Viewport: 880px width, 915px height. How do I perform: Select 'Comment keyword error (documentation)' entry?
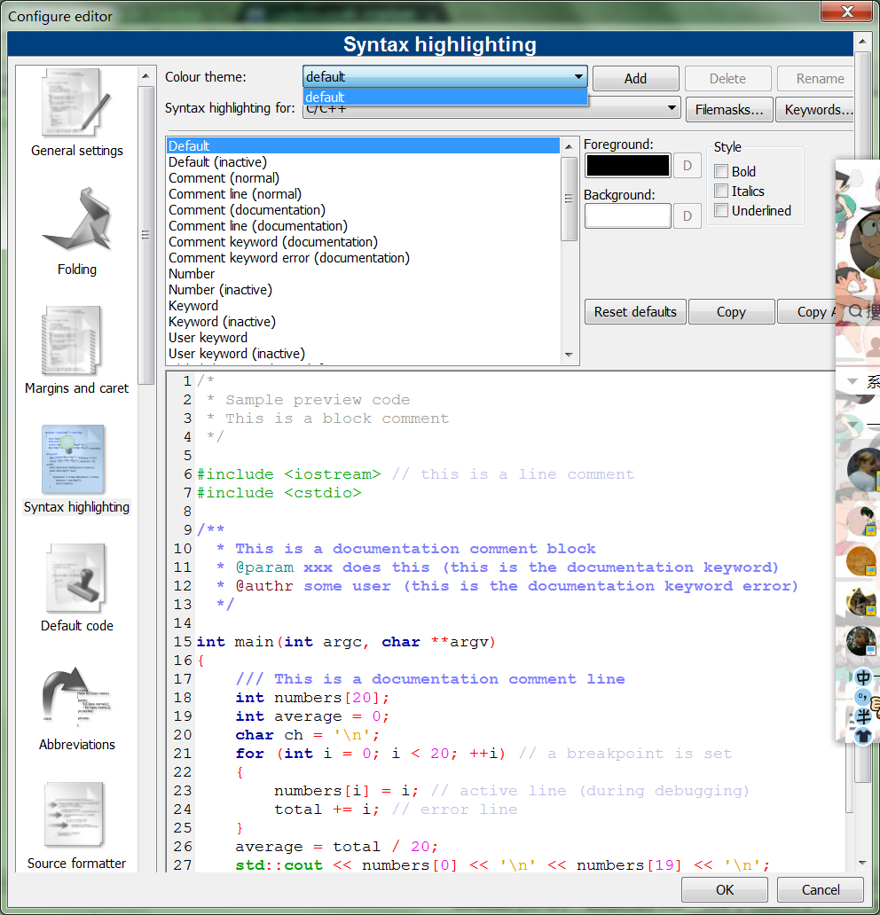[363, 258]
